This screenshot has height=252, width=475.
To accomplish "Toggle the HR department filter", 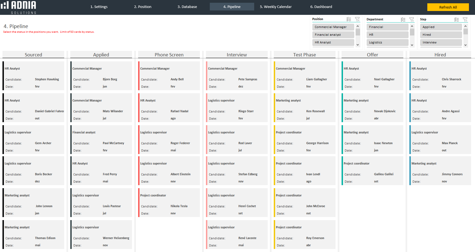I will point(387,35).
